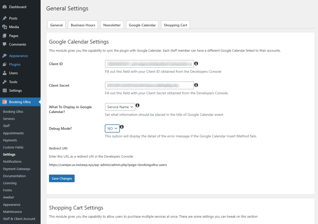Image resolution: width=318 pixels, height=224 pixels.
Task: Click the Save Changes button
Action: click(62, 178)
